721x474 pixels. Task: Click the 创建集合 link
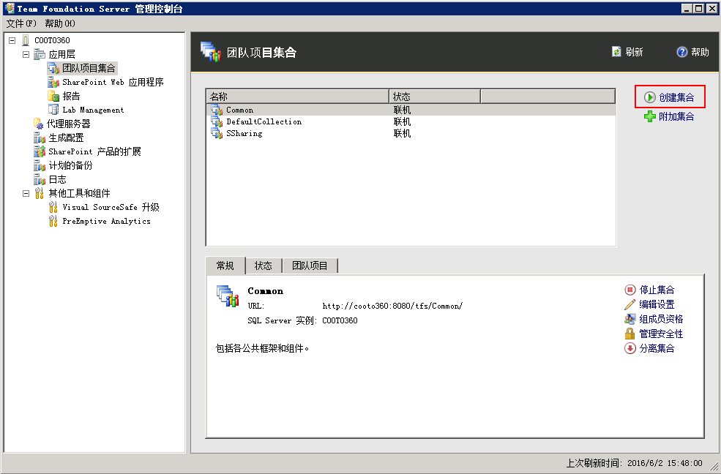pos(676,97)
